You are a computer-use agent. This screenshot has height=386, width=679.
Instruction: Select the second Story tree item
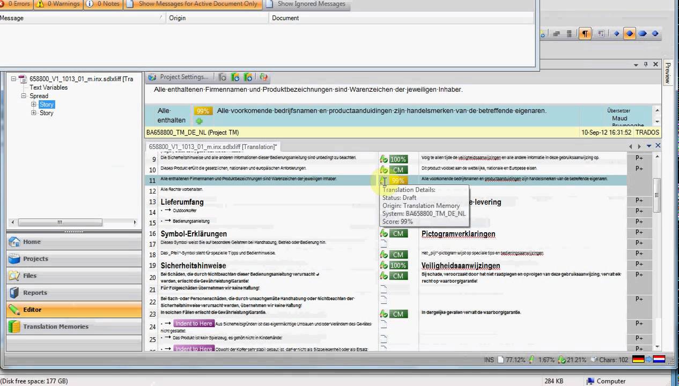[47, 113]
